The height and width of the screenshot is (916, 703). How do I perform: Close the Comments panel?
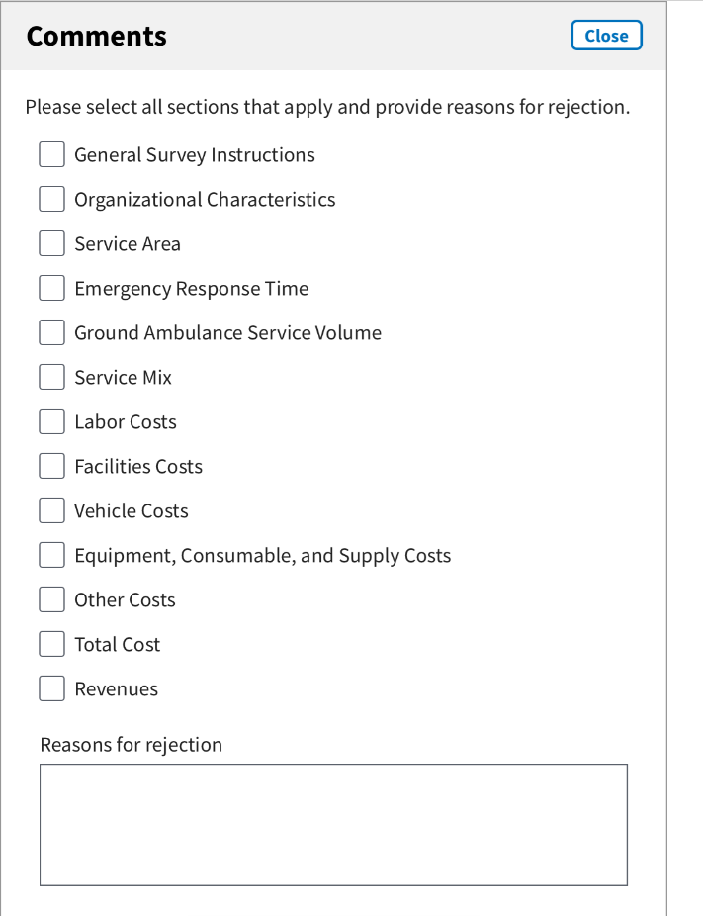(606, 36)
